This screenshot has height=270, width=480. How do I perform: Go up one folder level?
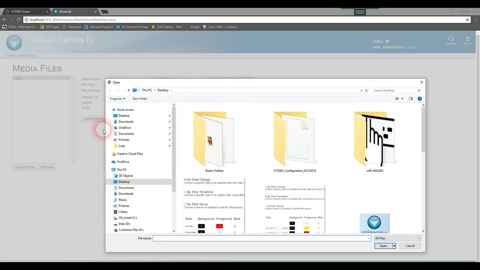coord(129,90)
